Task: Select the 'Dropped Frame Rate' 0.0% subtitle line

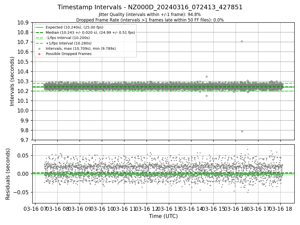Action: click(150, 20)
